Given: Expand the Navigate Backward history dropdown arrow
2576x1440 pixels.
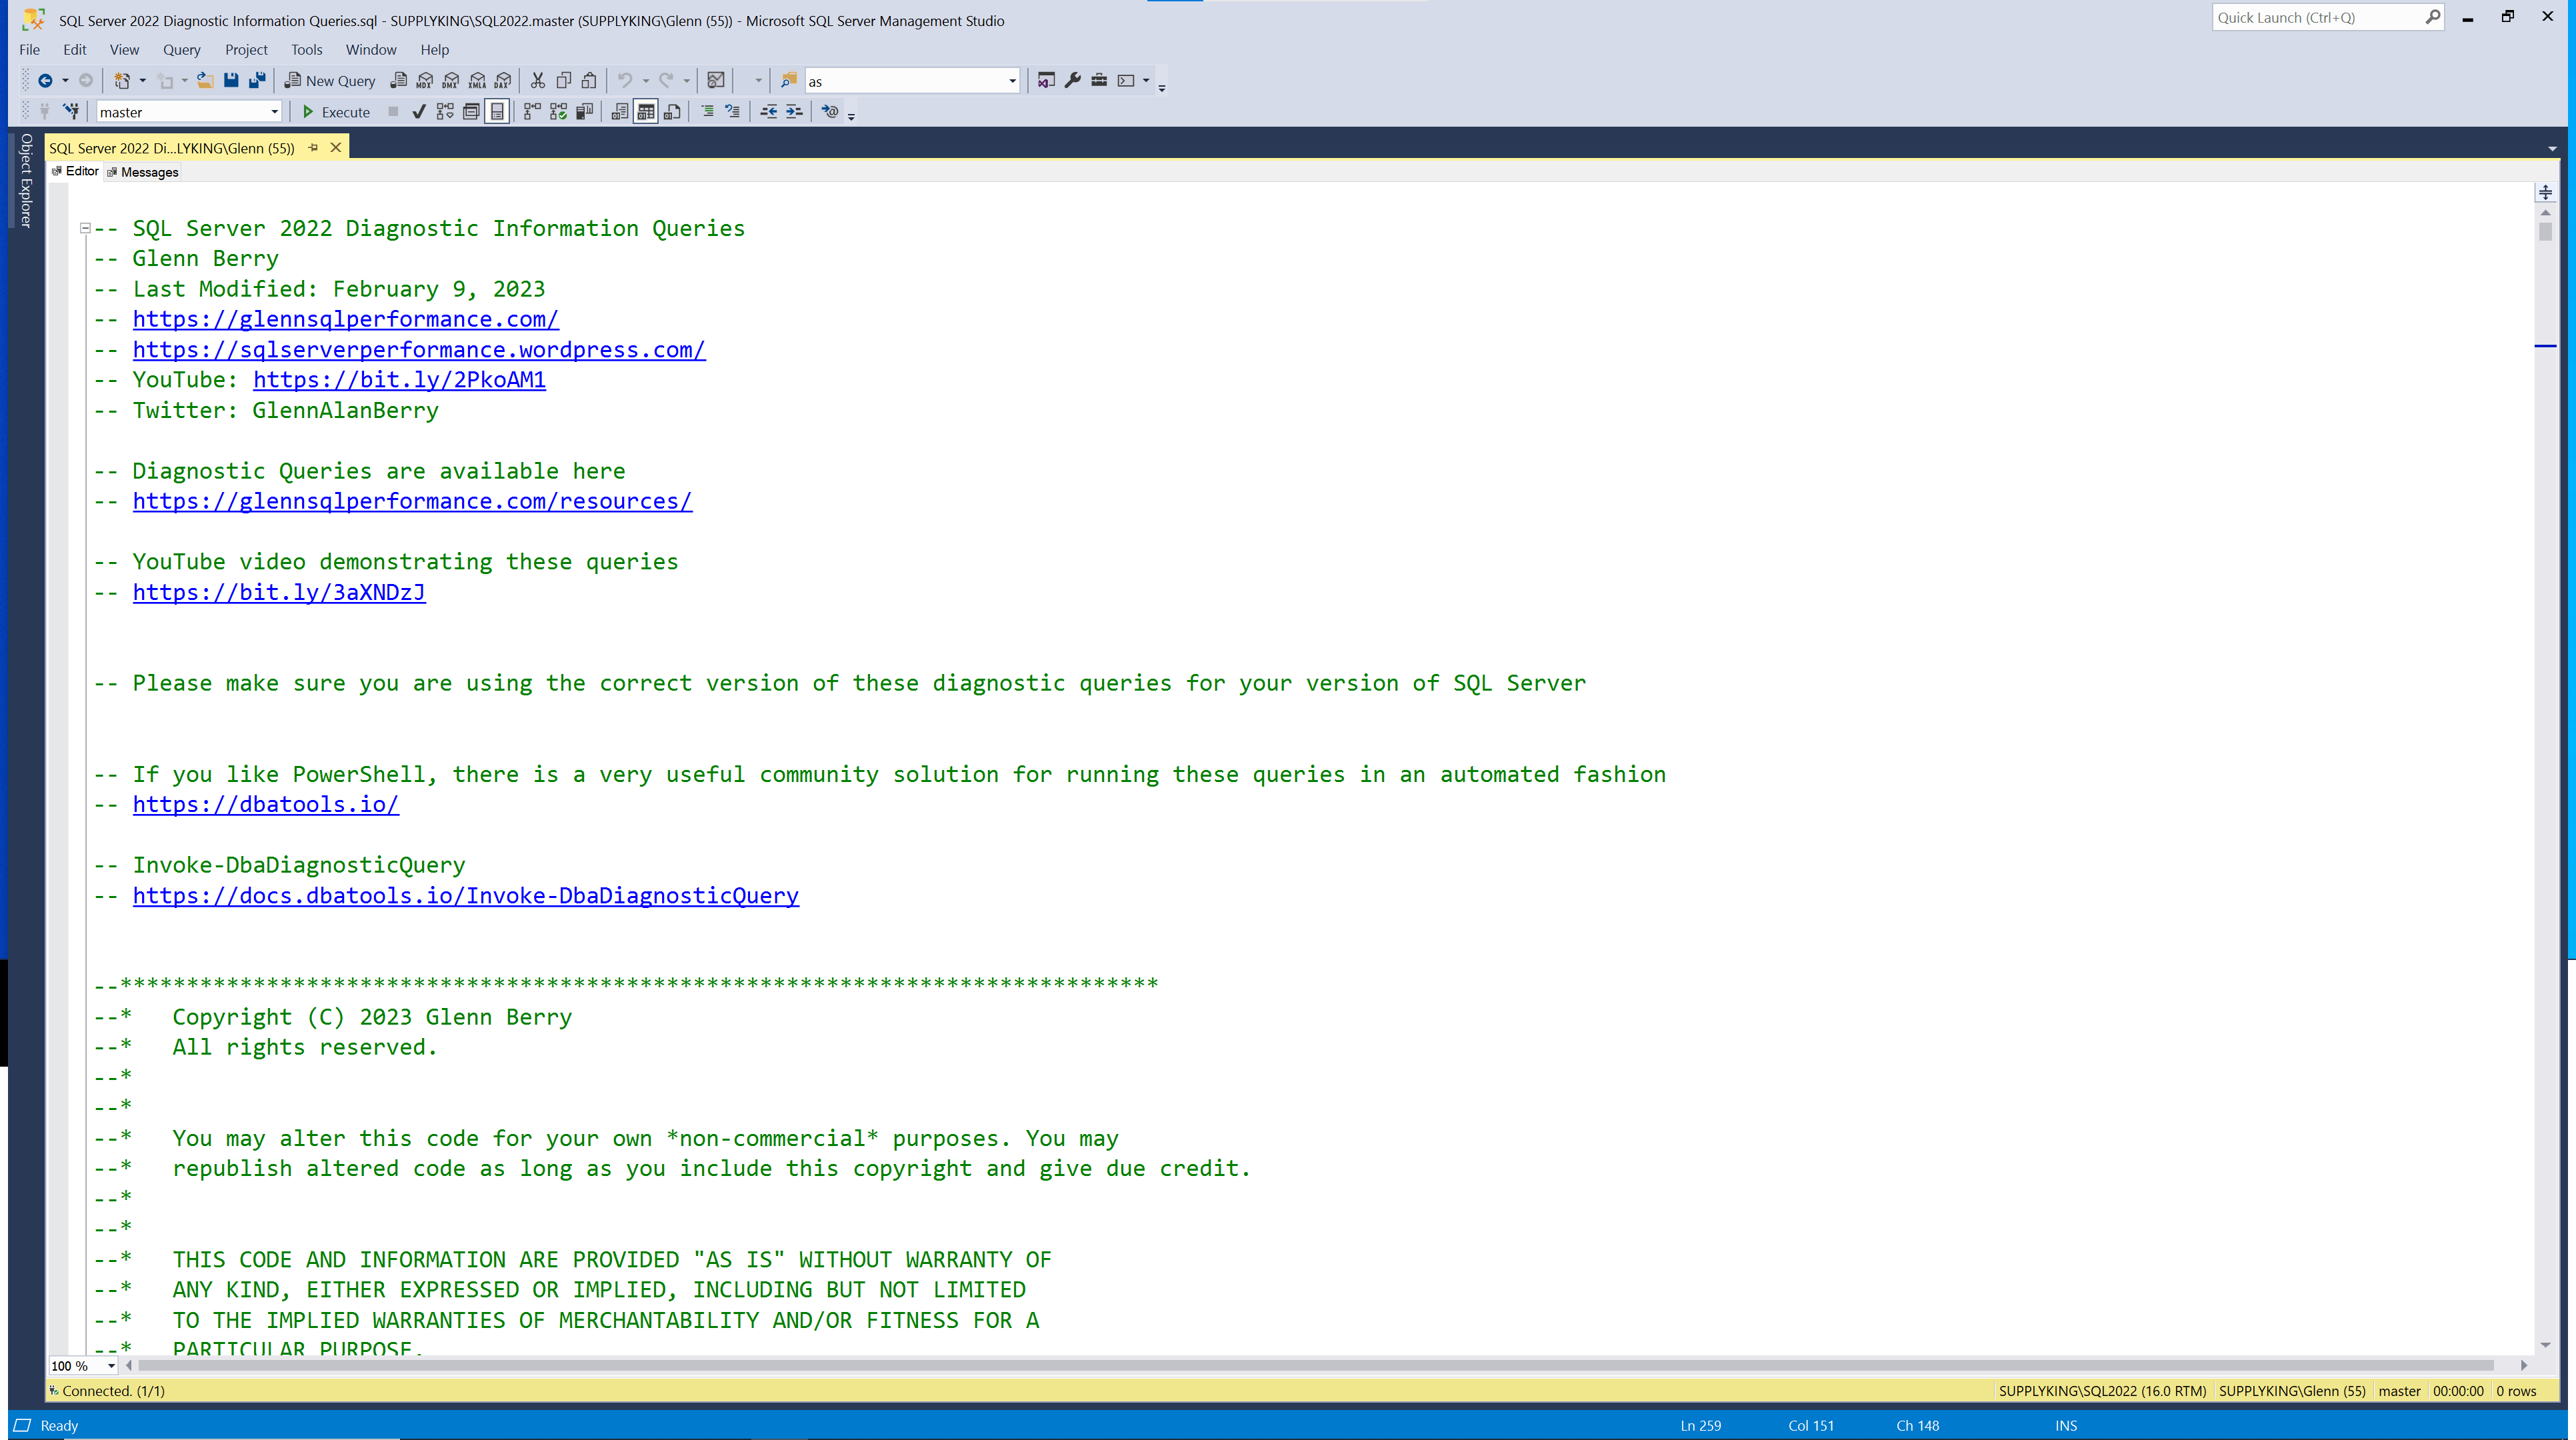Looking at the screenshot, I should pyautogui.click(x=65, y=81).
